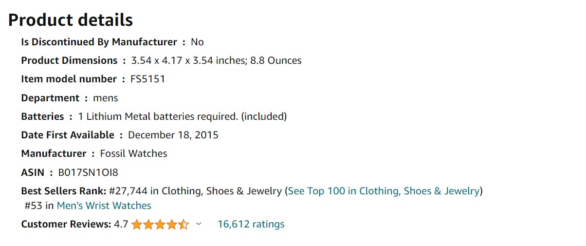Open the 16,612 ratings link

coord(251,224)
